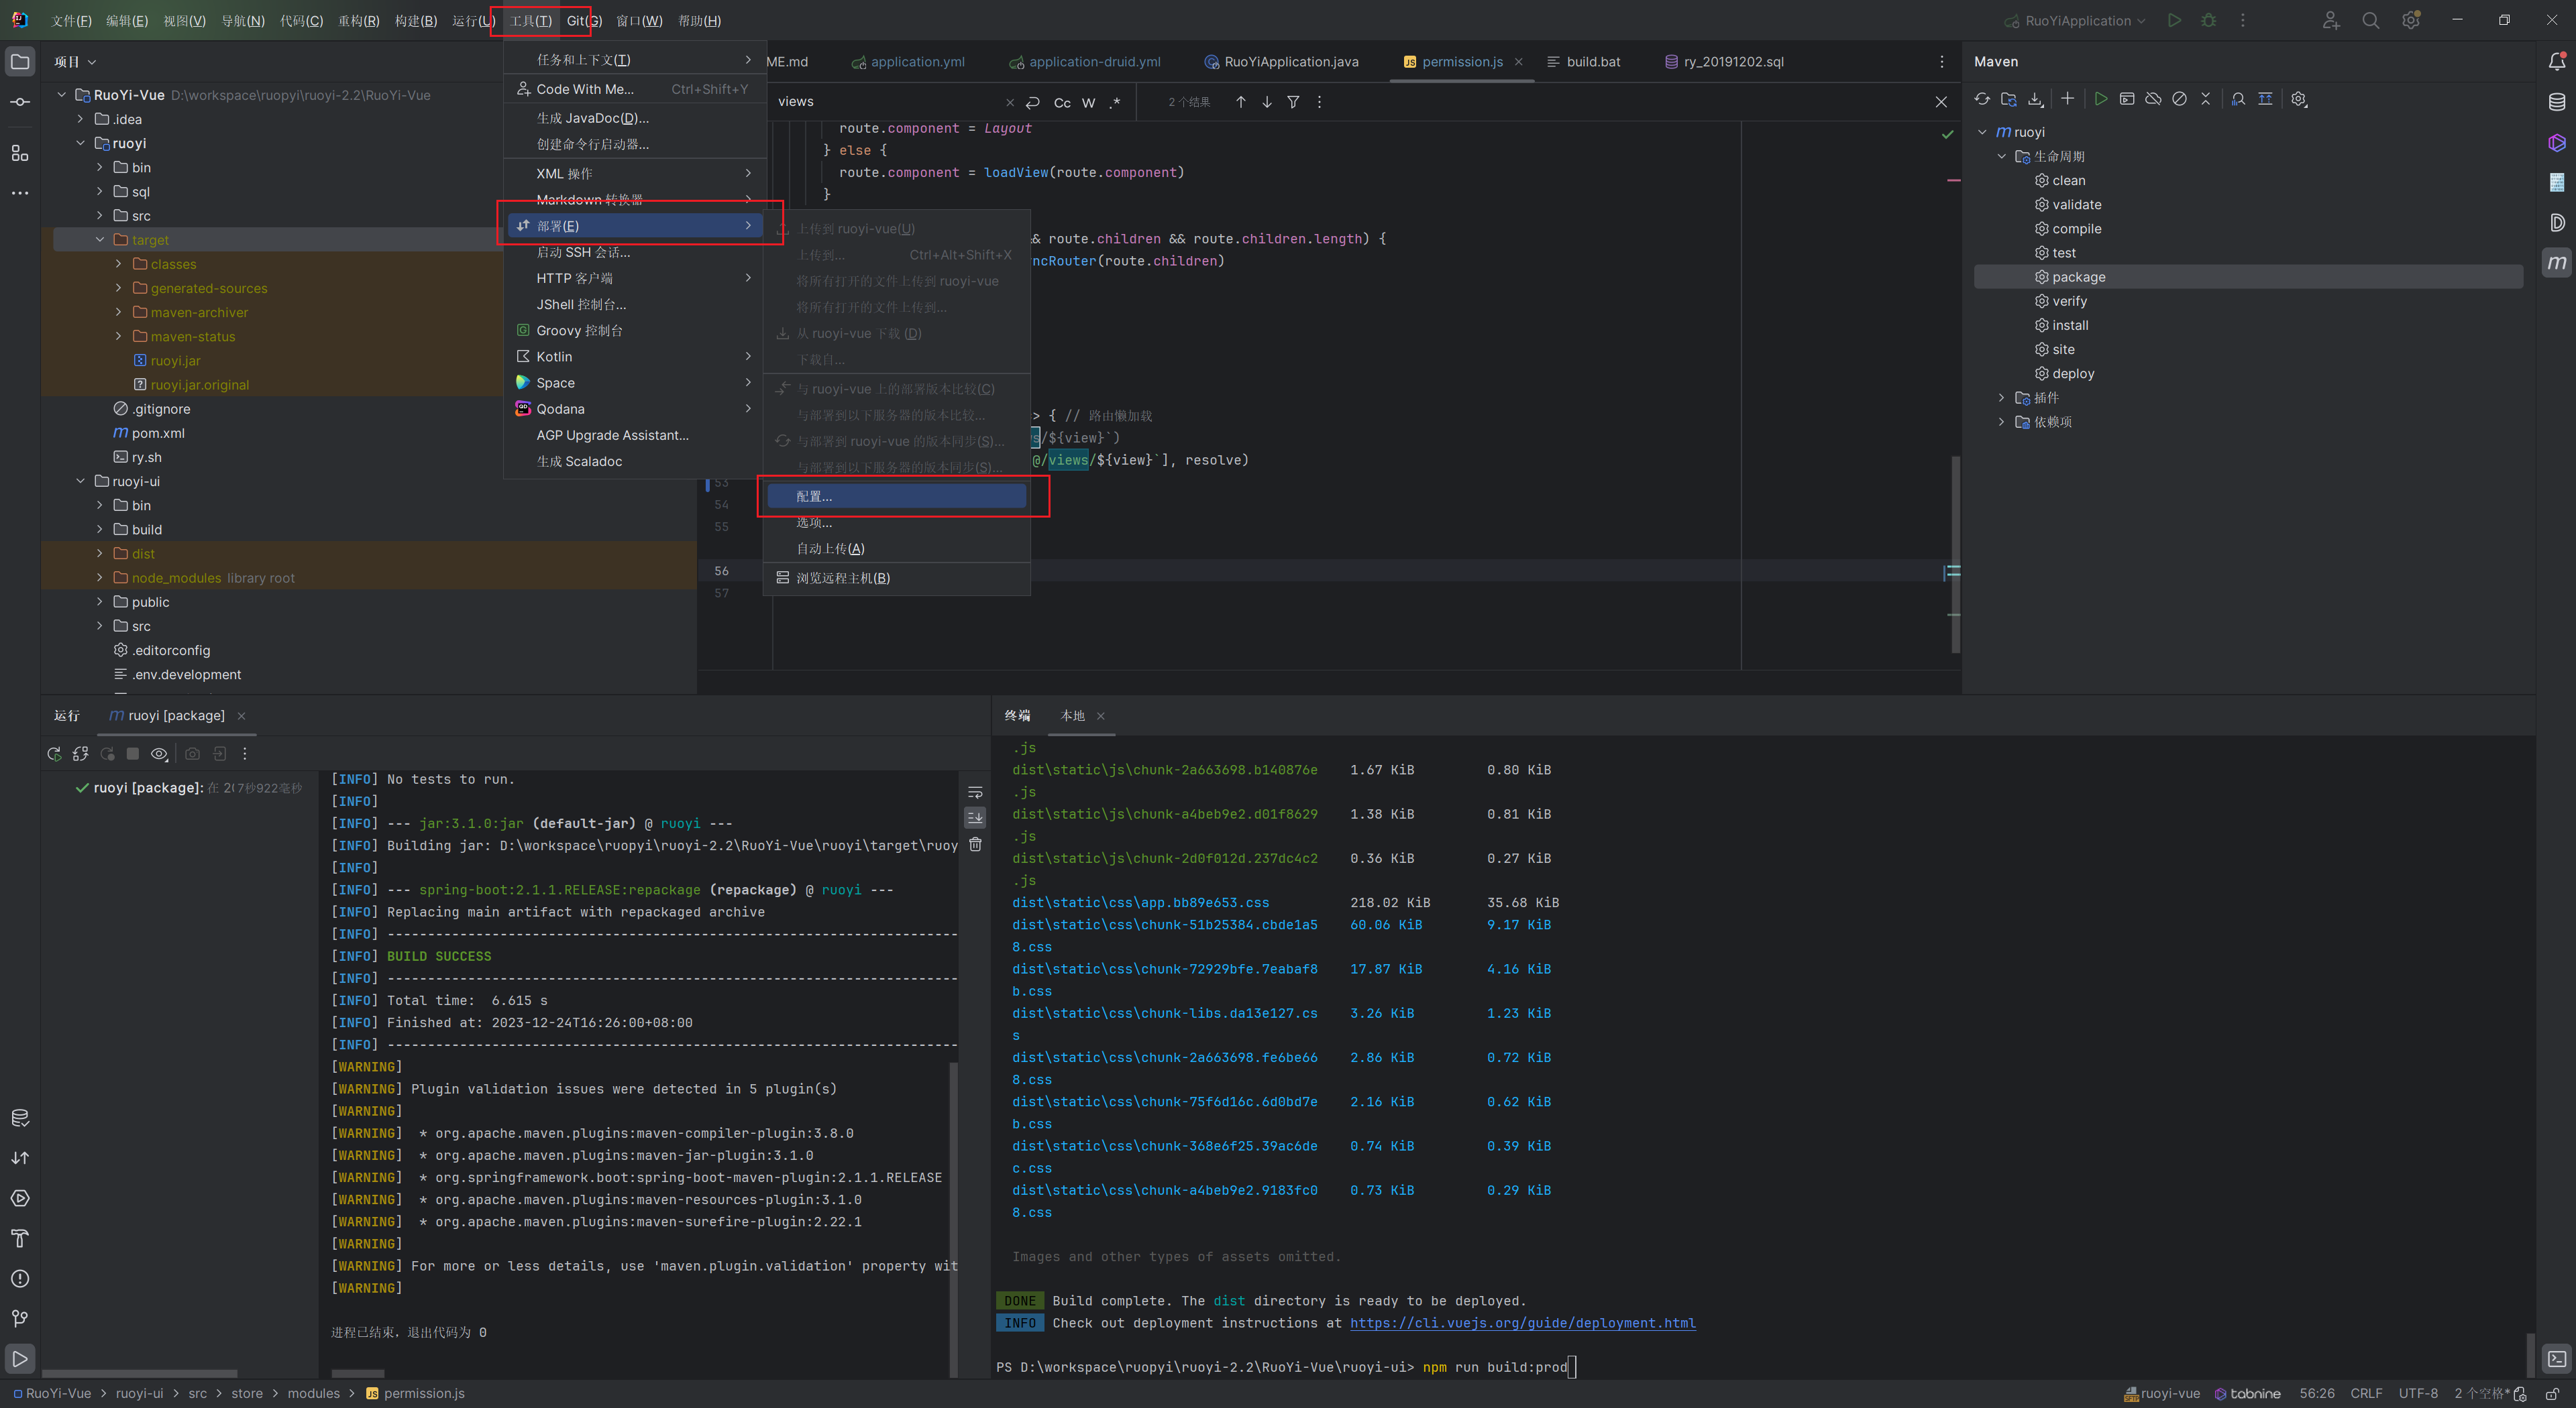The image size is (2576, 1408).
Task: Open pom.xml in project tree
Action: click(x=149, y=432)
